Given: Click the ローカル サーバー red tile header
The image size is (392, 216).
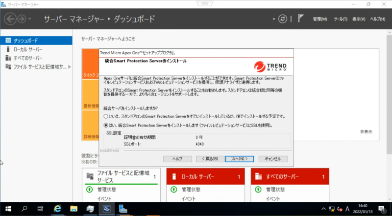Looking at the screenshot, I should 205,176.
